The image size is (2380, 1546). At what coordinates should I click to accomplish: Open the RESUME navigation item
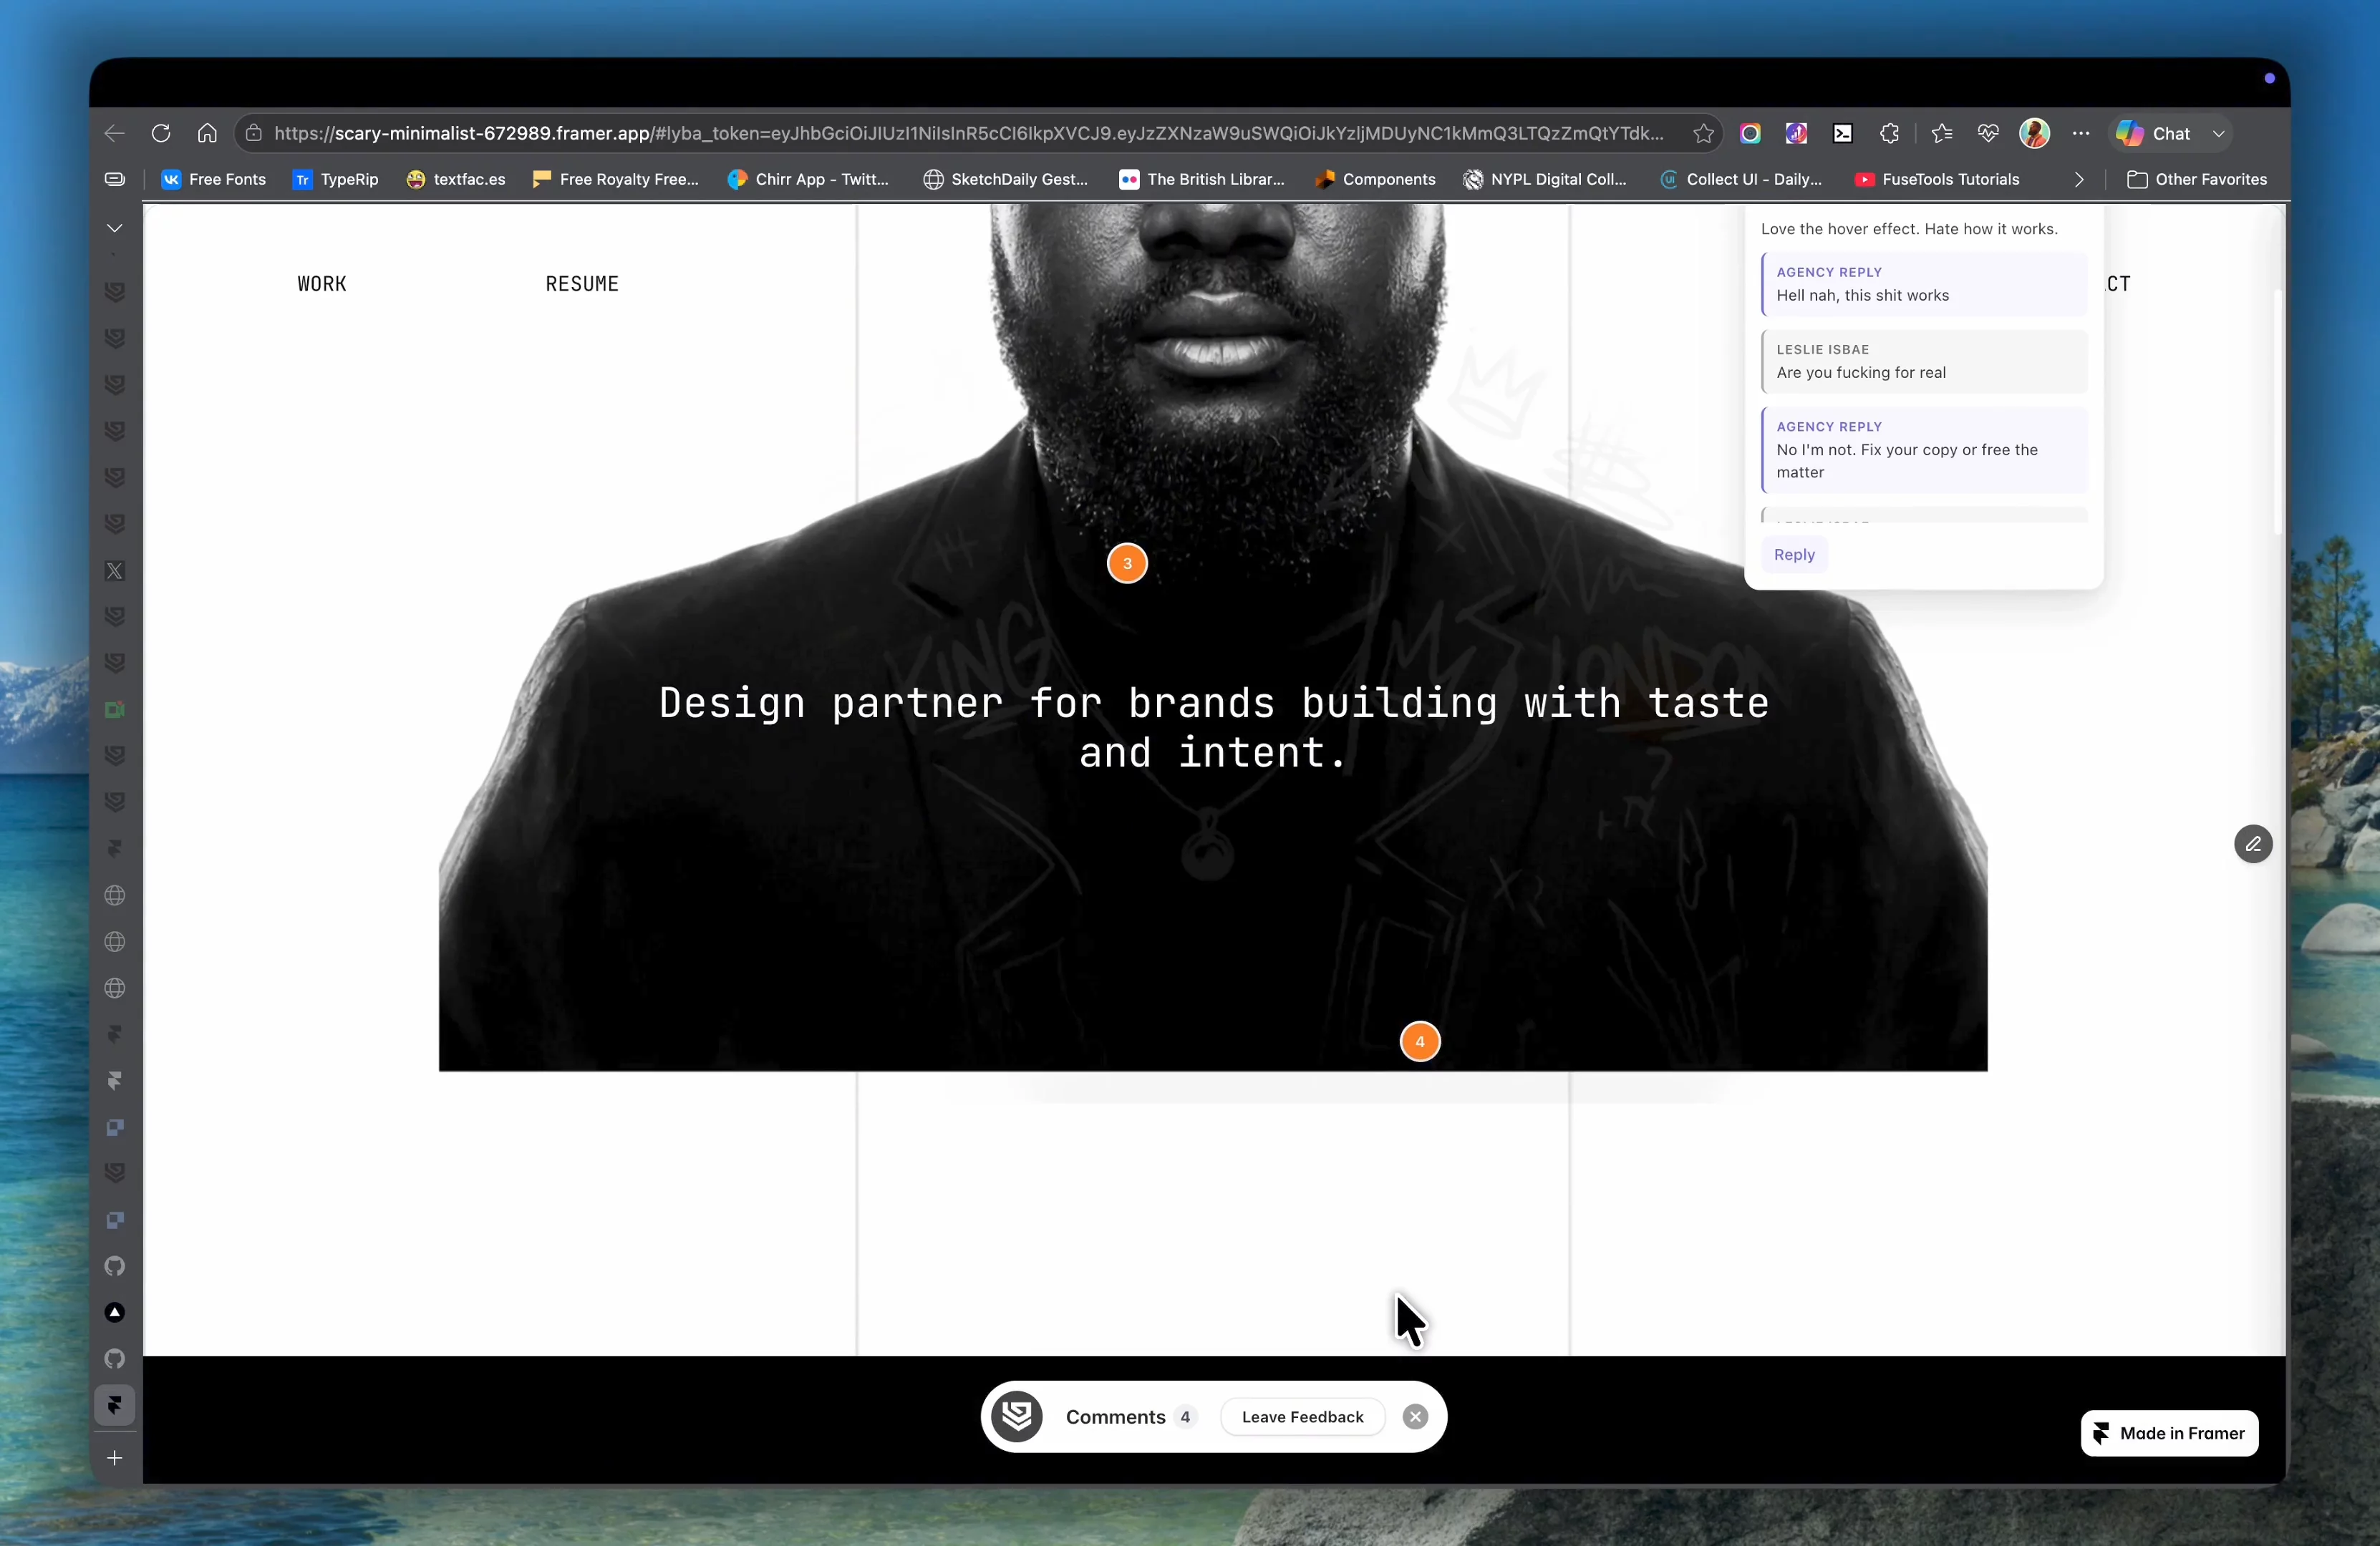pyautogui.click(x=582, y=284)
